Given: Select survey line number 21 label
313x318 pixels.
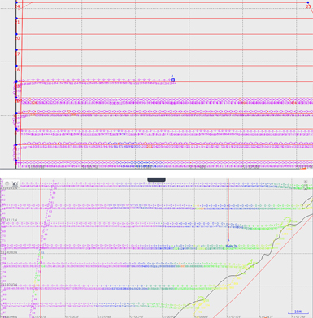Looking at the screenshot, I should [17, 23].
